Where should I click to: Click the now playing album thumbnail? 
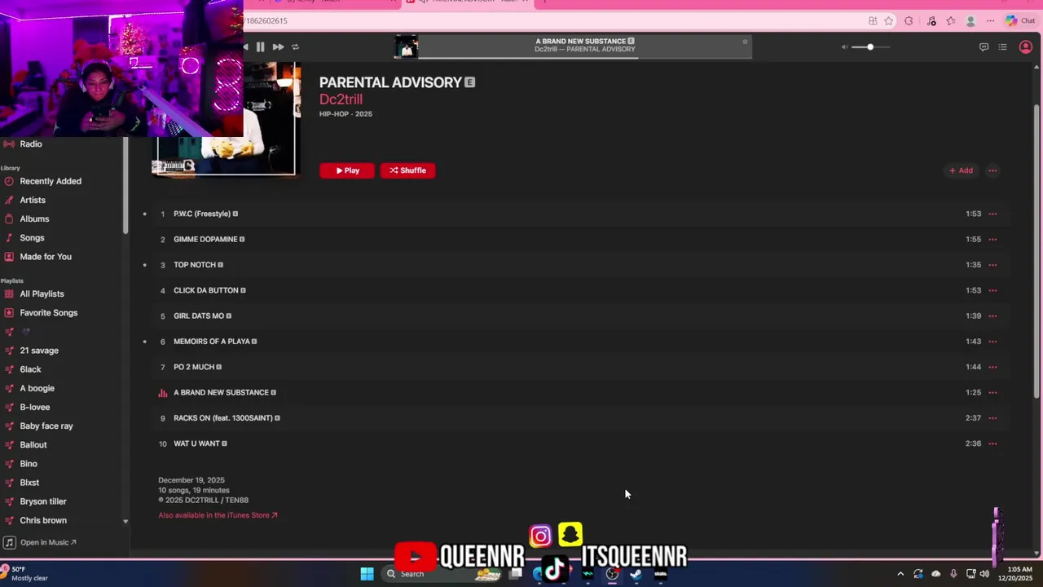click(x=406, y=47)
